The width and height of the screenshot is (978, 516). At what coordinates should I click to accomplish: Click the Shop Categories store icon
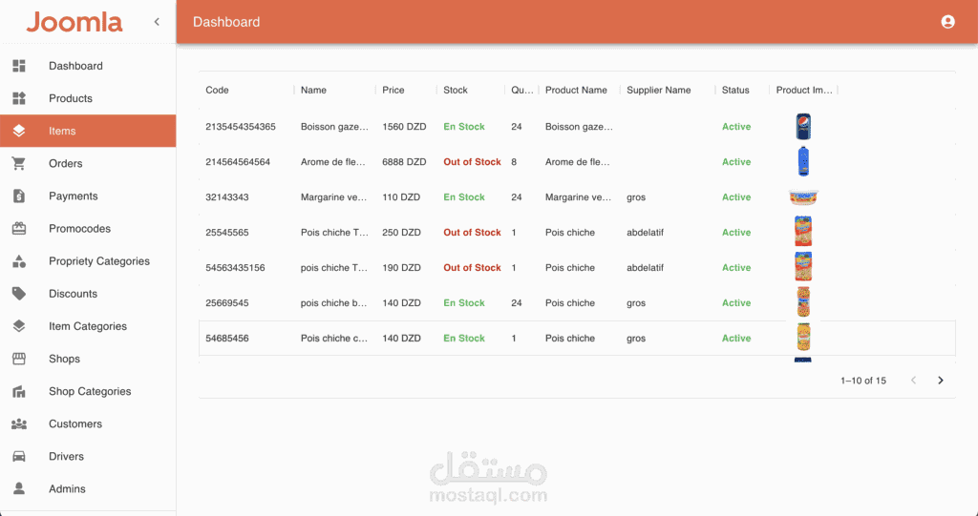(19, 391)
